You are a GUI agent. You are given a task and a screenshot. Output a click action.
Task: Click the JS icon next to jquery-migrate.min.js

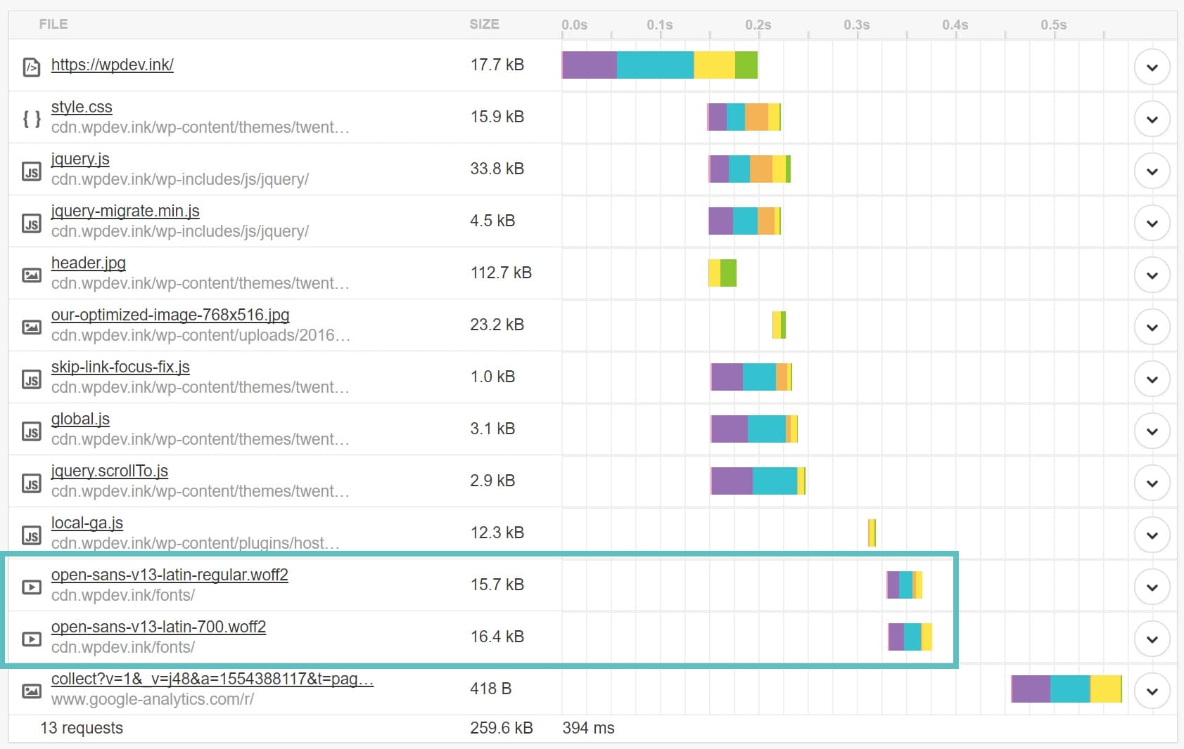tap(32, 222)
